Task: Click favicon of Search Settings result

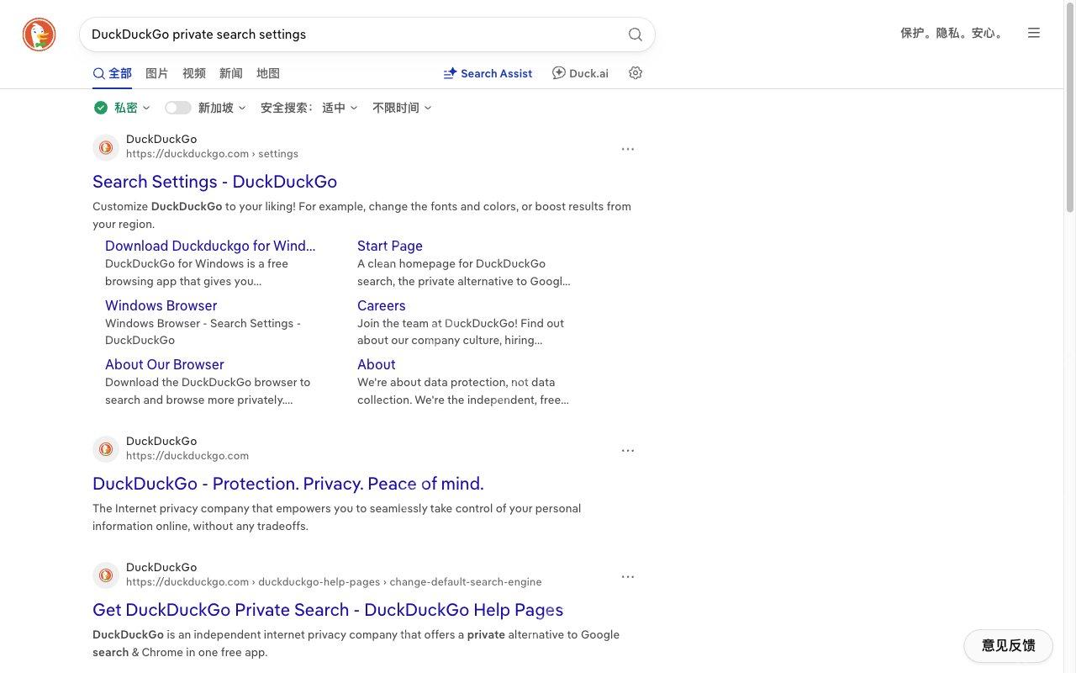Action: [106, 147]
